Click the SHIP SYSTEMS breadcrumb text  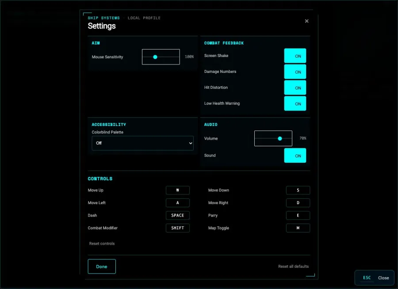coord(103,18)
